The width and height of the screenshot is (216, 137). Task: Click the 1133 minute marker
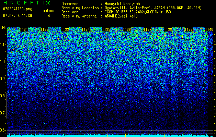click(x=65, y=29)
